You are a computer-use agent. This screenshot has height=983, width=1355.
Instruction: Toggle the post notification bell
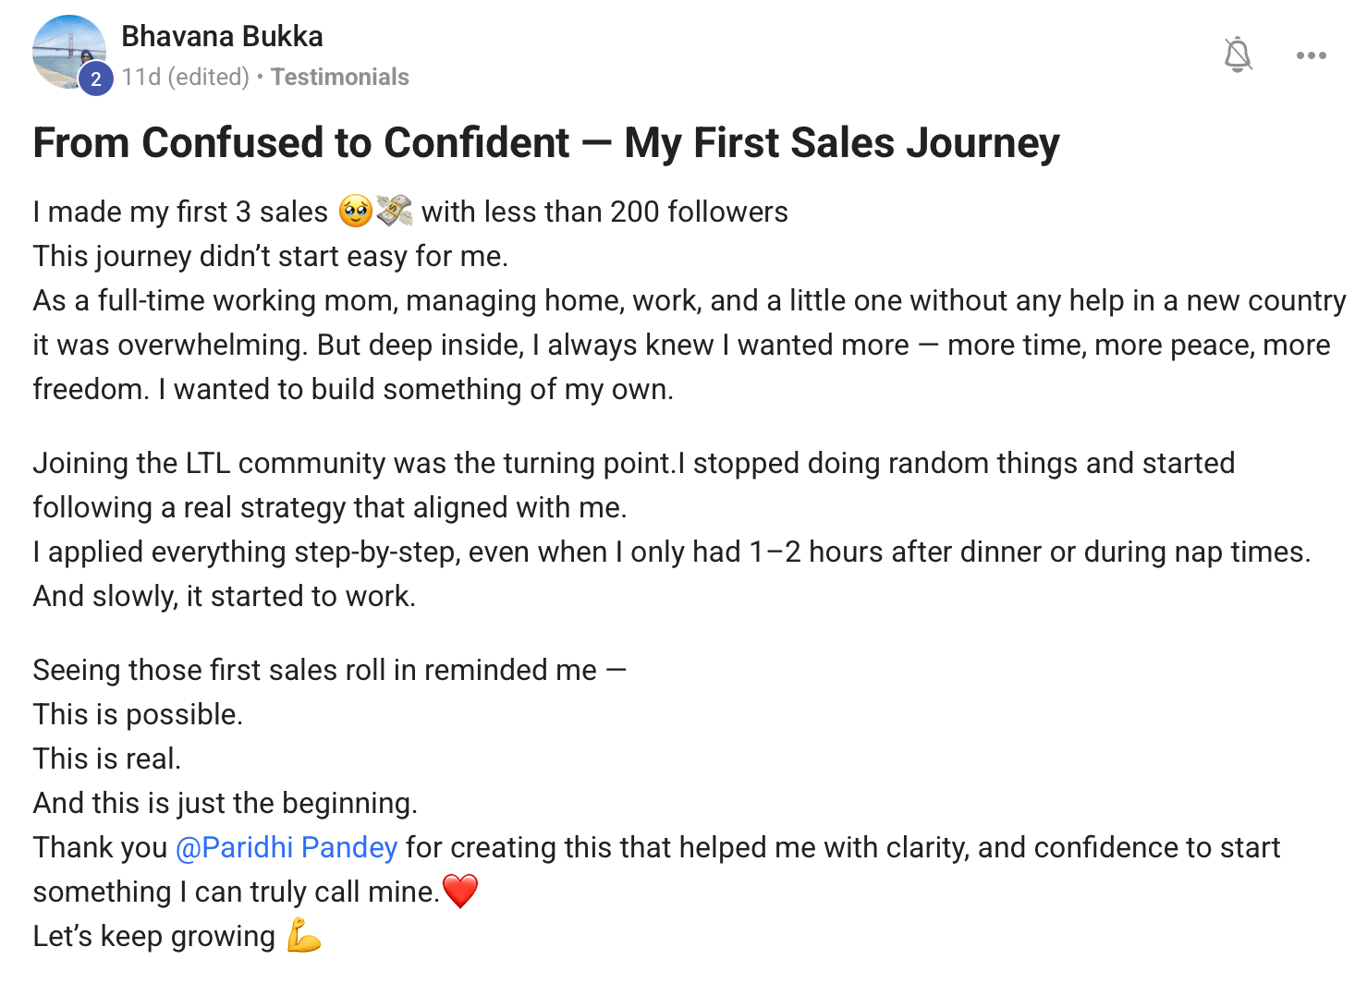coord(1238,55)
